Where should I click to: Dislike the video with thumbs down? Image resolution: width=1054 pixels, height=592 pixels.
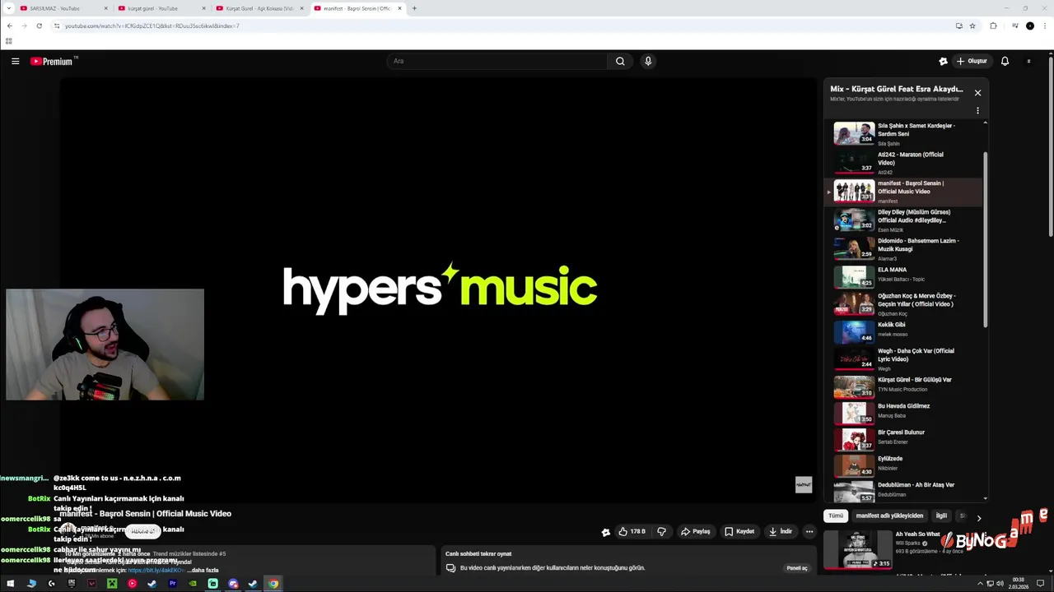point(661,532)
